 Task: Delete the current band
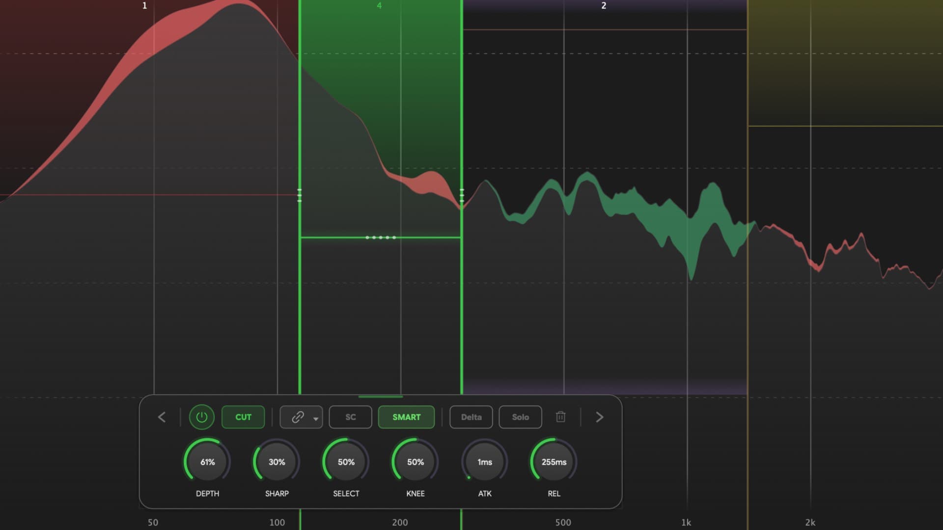coord(560,417)
